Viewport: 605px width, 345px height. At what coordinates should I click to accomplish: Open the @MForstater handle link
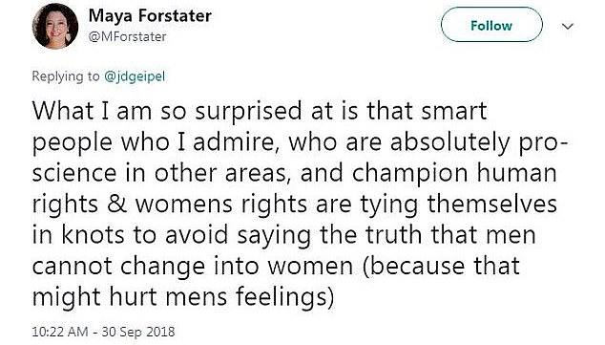tap(127, 36)
